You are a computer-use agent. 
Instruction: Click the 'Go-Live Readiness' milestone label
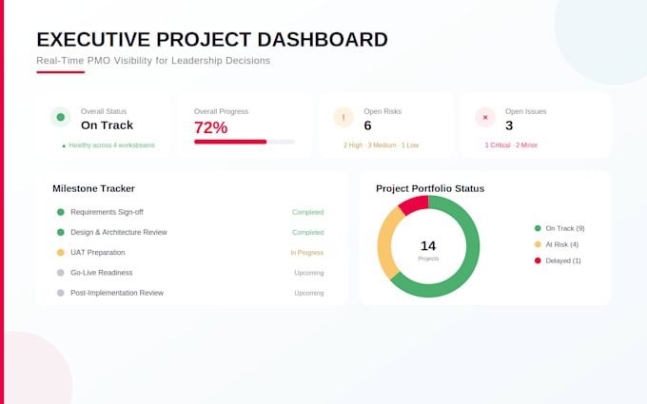coord(102,273)
